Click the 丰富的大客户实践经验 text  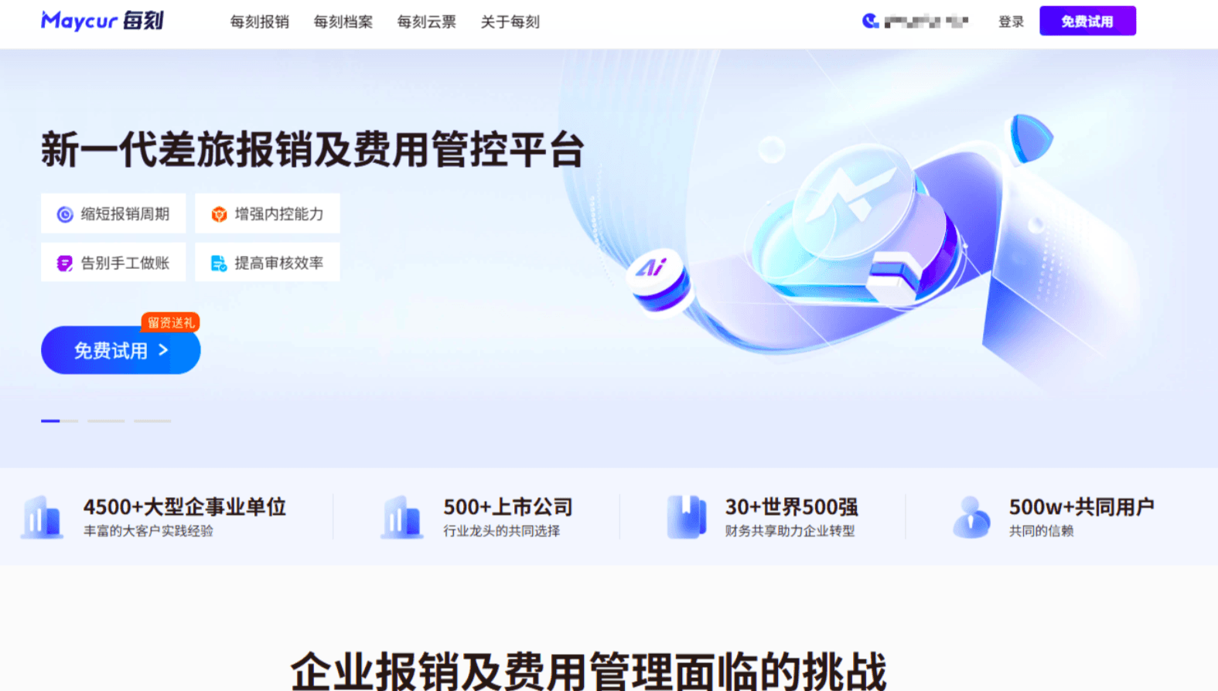pos(148,531)
